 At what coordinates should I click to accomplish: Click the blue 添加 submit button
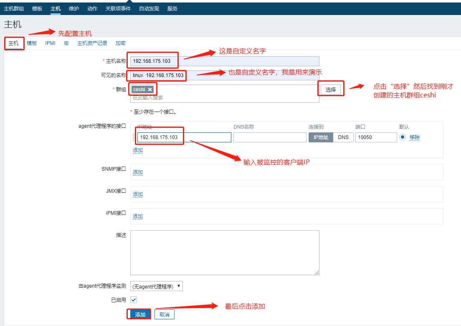tap(140, 314)
